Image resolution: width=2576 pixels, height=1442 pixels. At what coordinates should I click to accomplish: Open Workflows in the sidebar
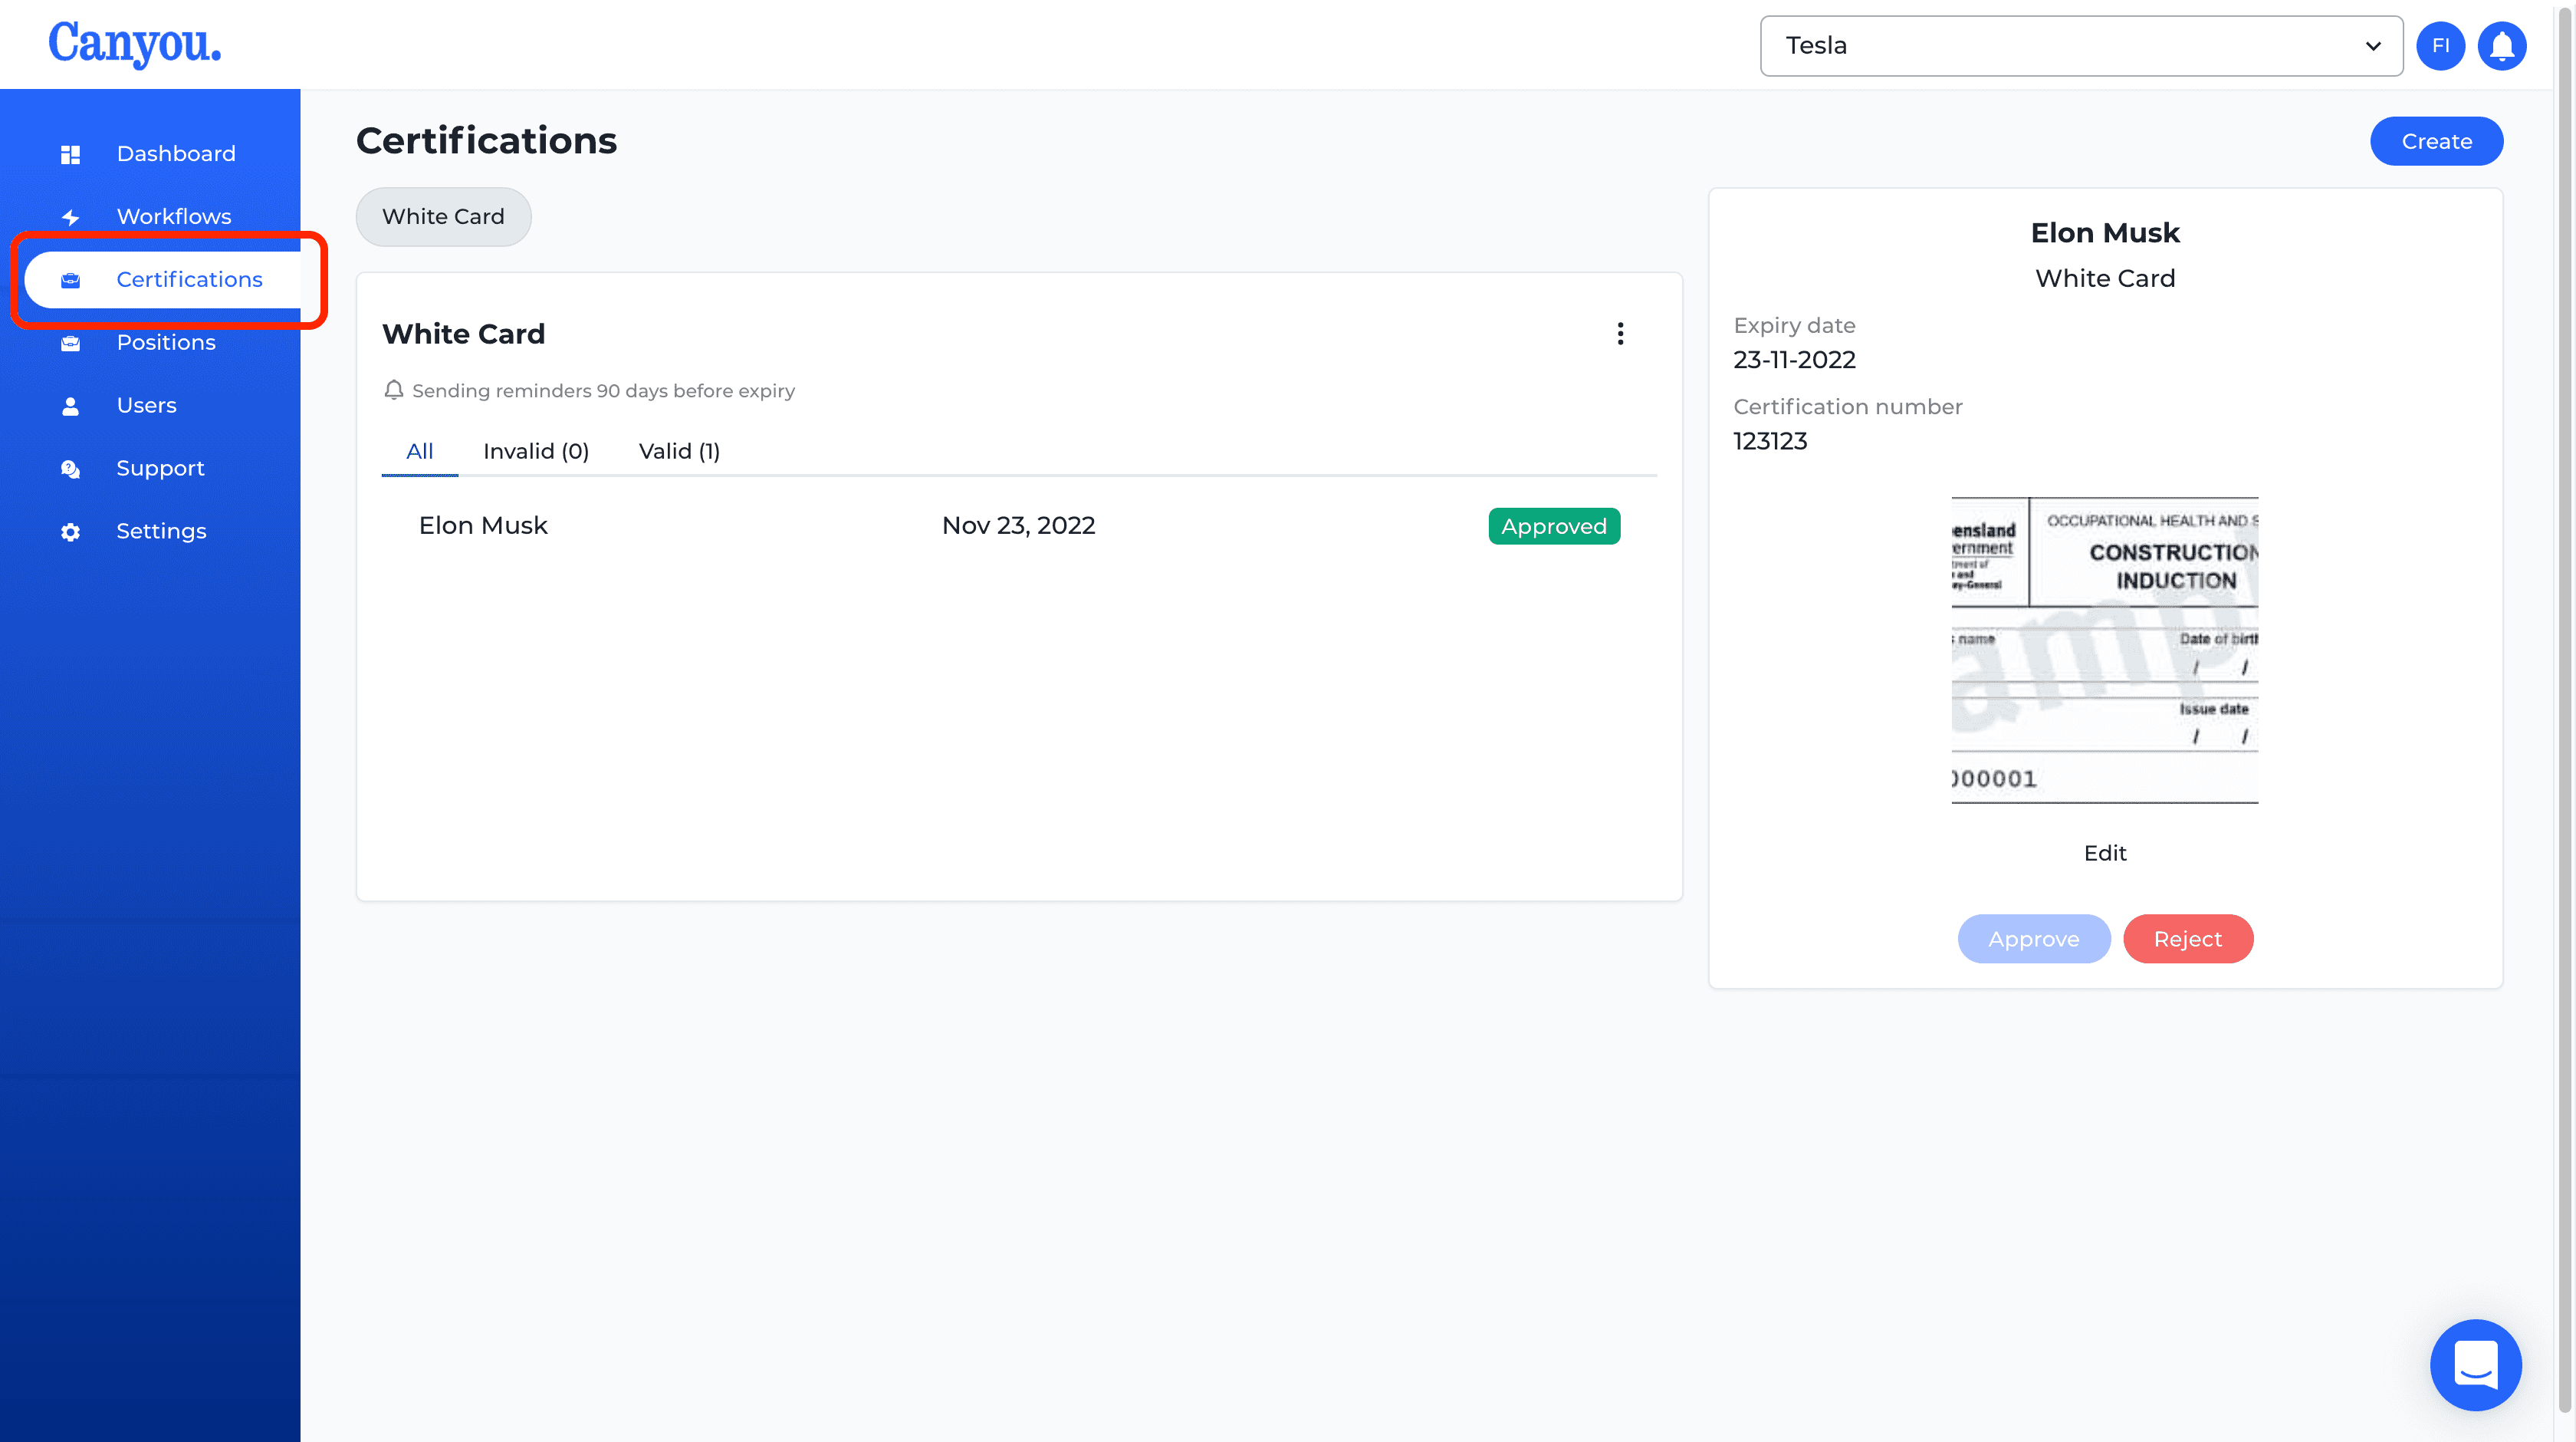tap(173, 217)
